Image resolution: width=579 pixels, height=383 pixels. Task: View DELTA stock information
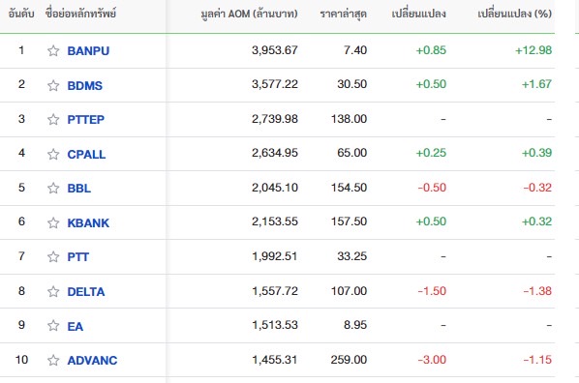click(86, 292)
